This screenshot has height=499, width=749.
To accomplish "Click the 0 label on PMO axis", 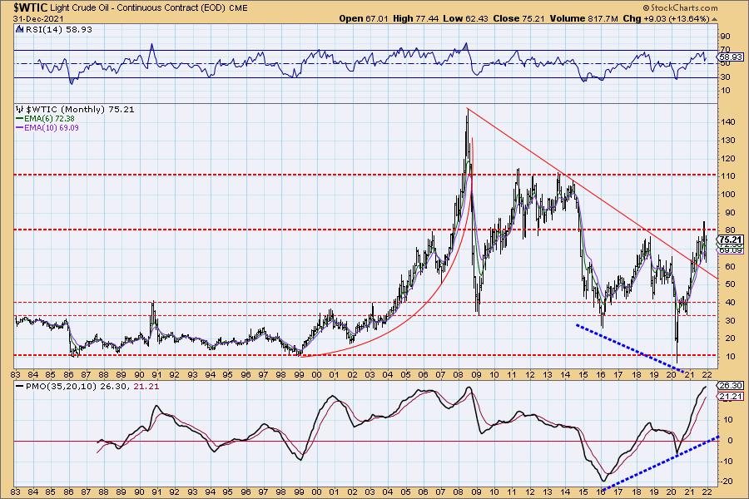I will coord(731,441).
